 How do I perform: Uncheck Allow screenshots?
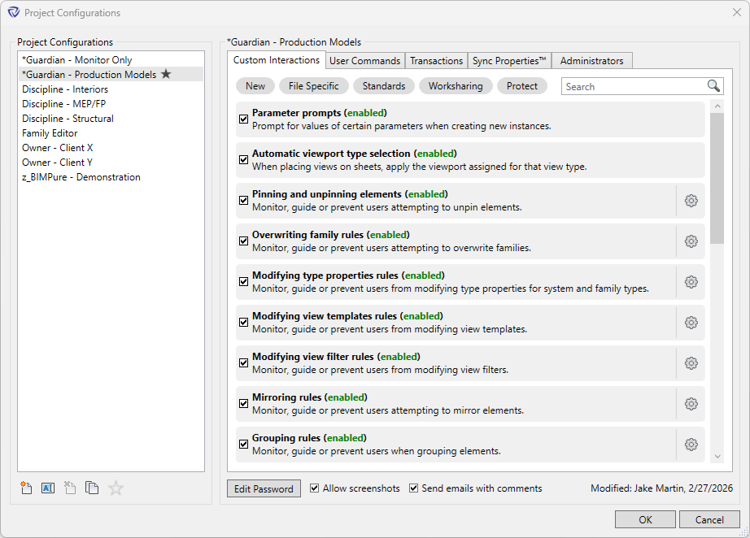[315, 488]
